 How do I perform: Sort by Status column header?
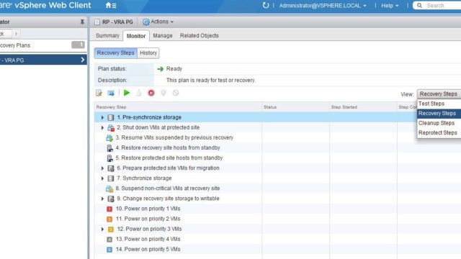pyautogui.click(x=295, y=107)
